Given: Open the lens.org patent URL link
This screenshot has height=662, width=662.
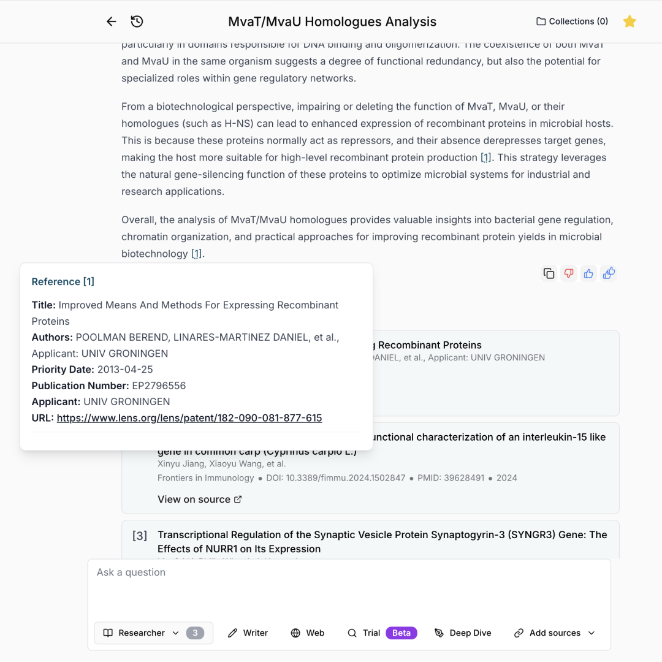Looking at the screenshot, I should (189, 418).
